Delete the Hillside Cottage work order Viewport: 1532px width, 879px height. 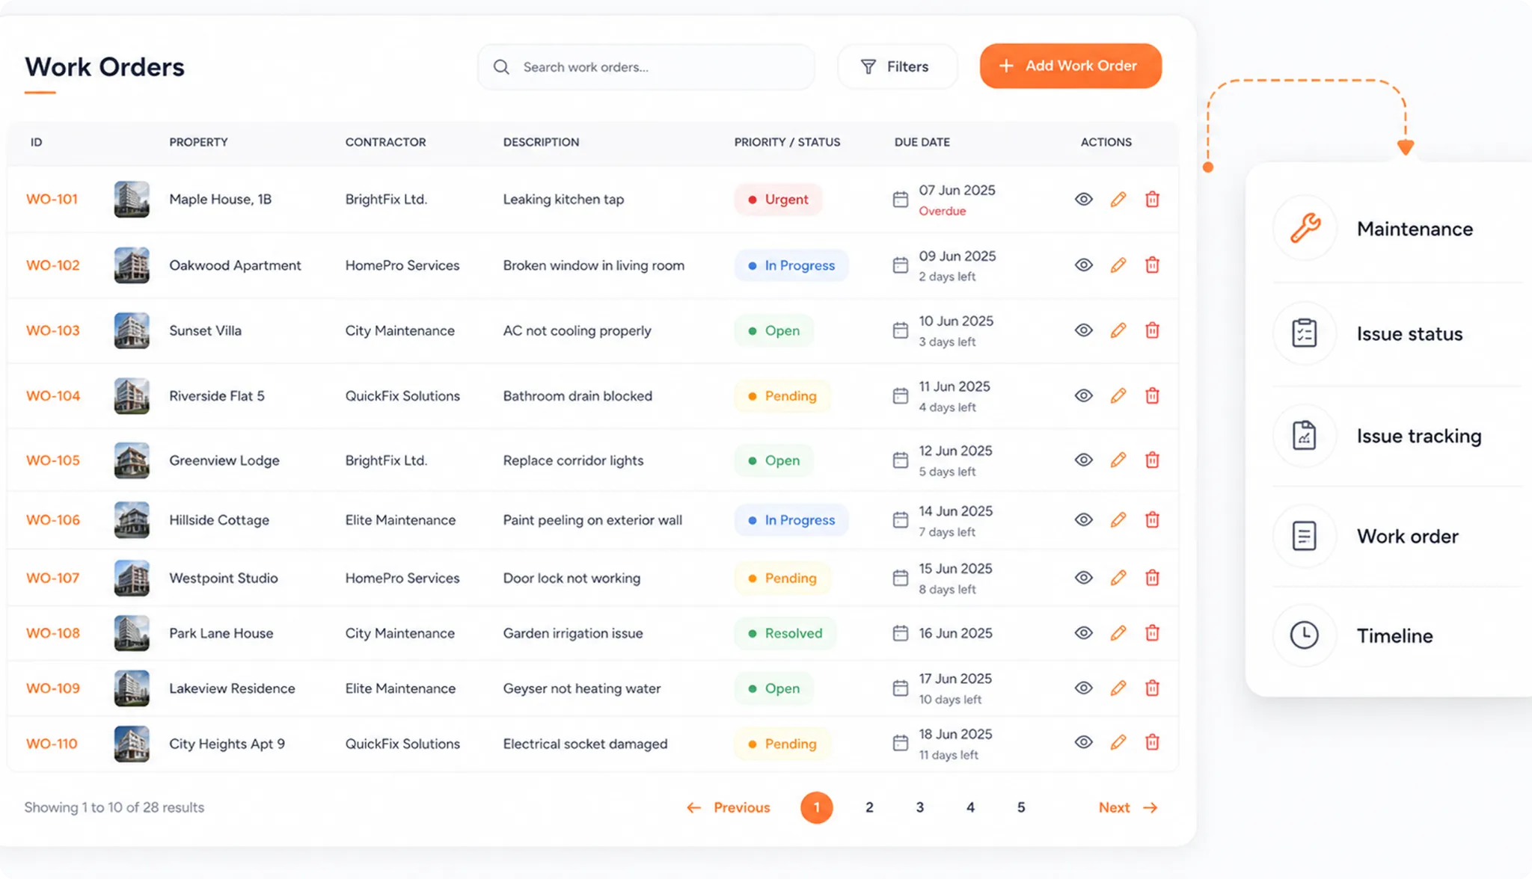[1152, 519]
